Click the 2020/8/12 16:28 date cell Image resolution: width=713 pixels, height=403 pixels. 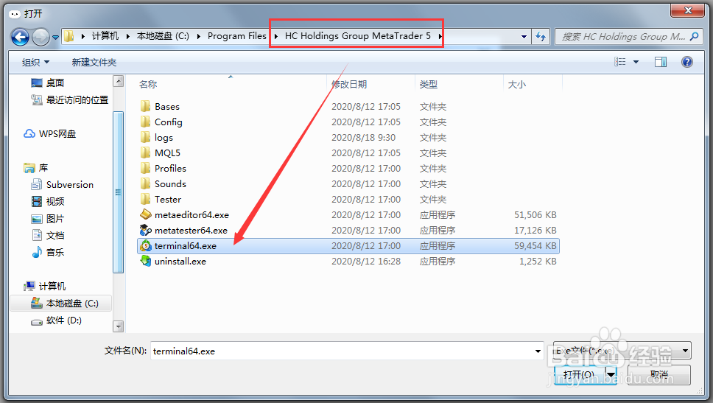[x=366, y=261]
